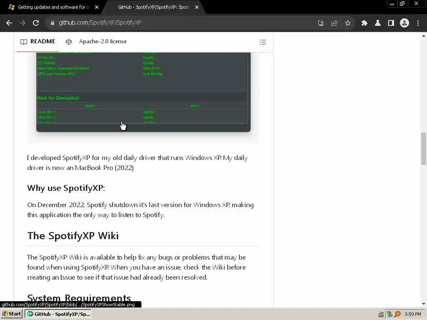Close the Getting updates tab

tap(97, 7)
